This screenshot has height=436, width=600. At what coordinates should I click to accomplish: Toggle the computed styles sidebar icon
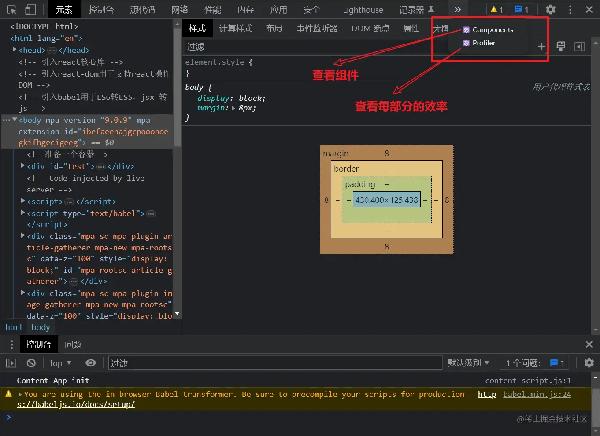point(580,47)
